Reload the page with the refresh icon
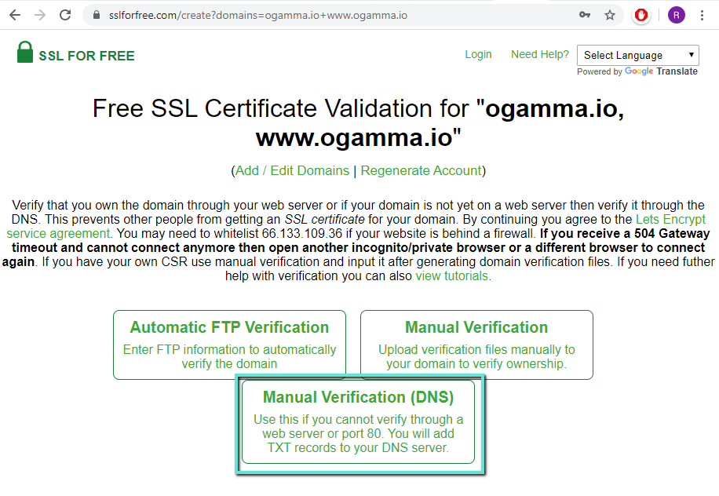 pyautogui.click(x=65, y=15)
